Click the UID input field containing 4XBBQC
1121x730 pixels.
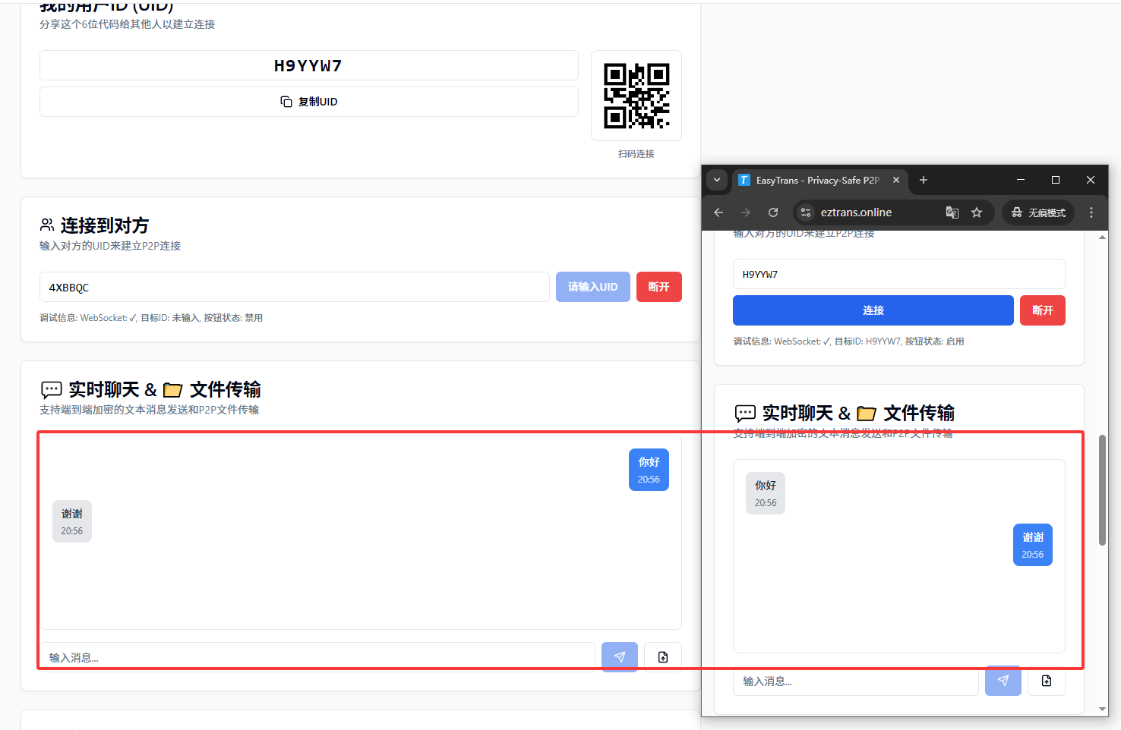[x=294, y=287]
